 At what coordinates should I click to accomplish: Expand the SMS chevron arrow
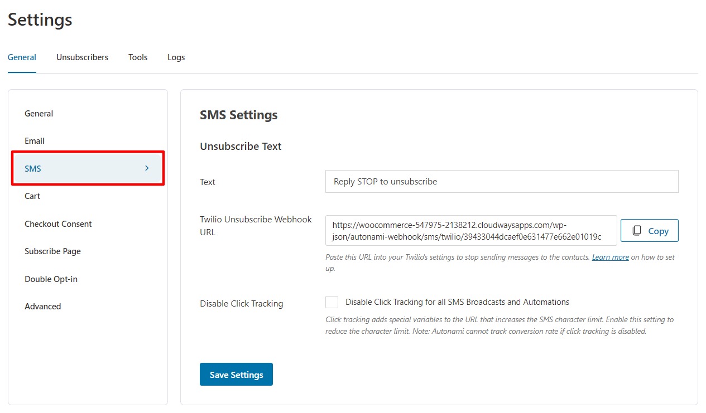point(147,168)
